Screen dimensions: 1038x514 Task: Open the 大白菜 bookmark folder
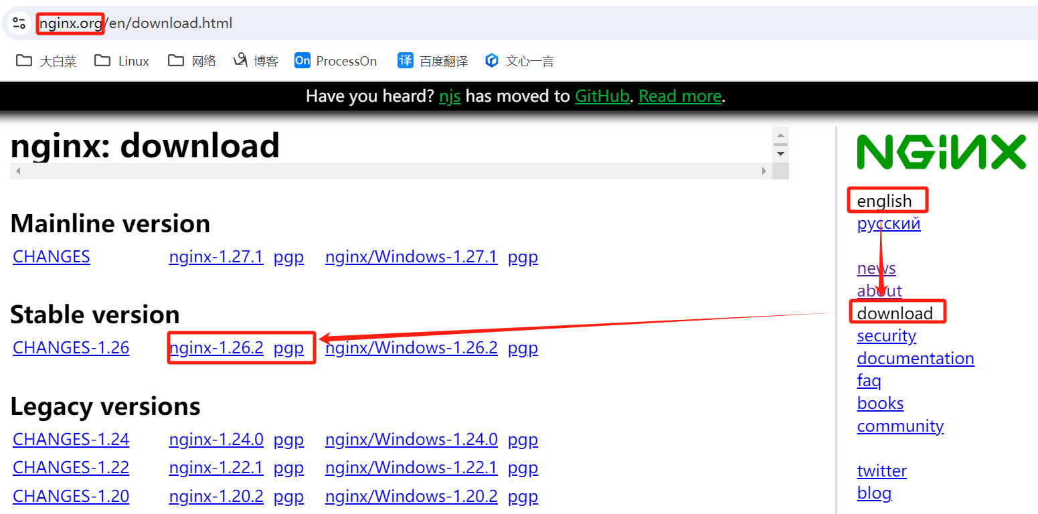coord(46,61)
